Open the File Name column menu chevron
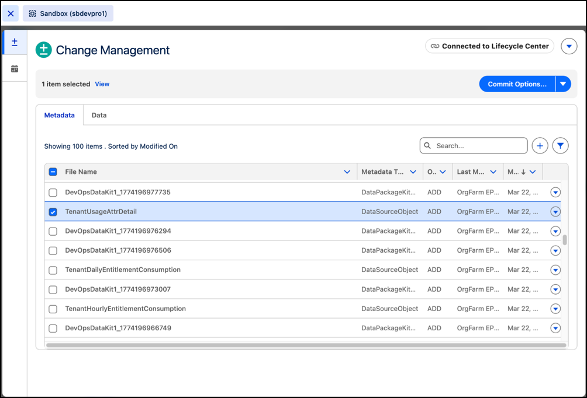Image resolution: width=587 pixels, height=398 pixels. [347, 172]
